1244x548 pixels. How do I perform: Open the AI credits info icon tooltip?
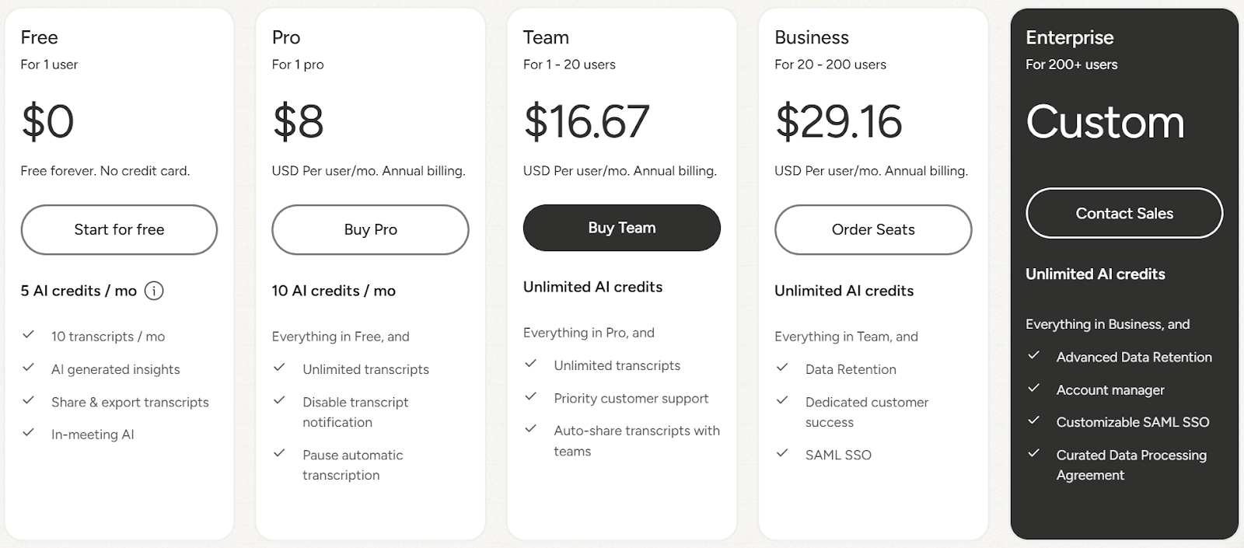click(155, 291)
